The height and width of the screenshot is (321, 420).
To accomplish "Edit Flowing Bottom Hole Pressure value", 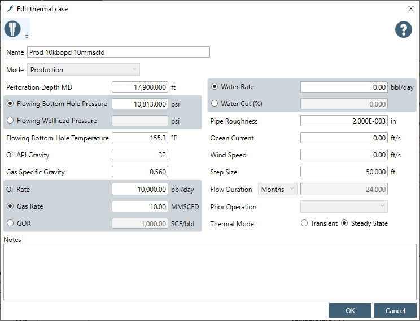I will tap(140, 104).
